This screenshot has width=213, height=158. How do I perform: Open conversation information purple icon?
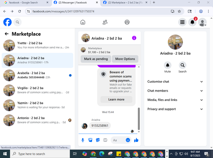[x=134, y=38]
